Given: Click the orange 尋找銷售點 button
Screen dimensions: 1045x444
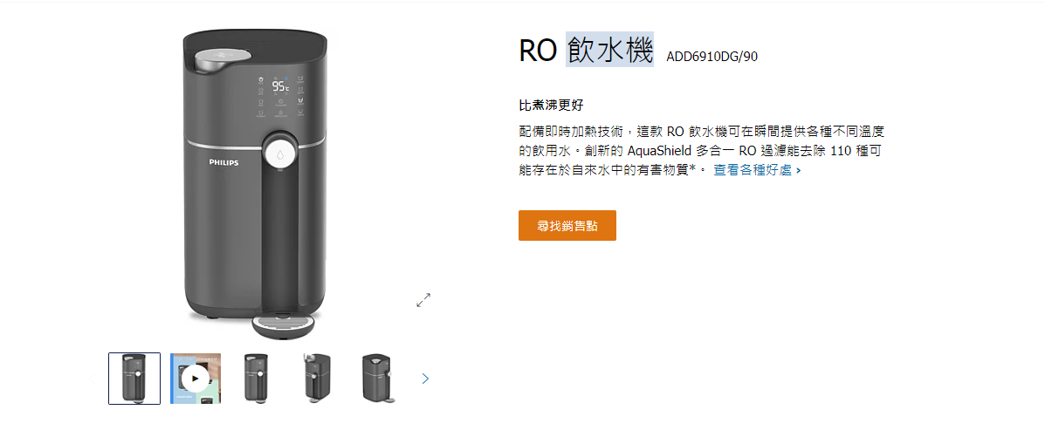Looking at the screenshot, I should coord(567,226).
